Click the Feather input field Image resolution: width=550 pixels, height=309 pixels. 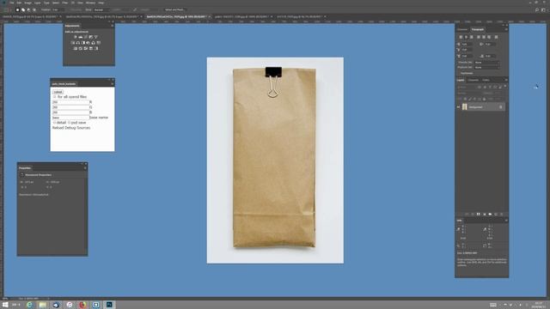tap(58, 9)
